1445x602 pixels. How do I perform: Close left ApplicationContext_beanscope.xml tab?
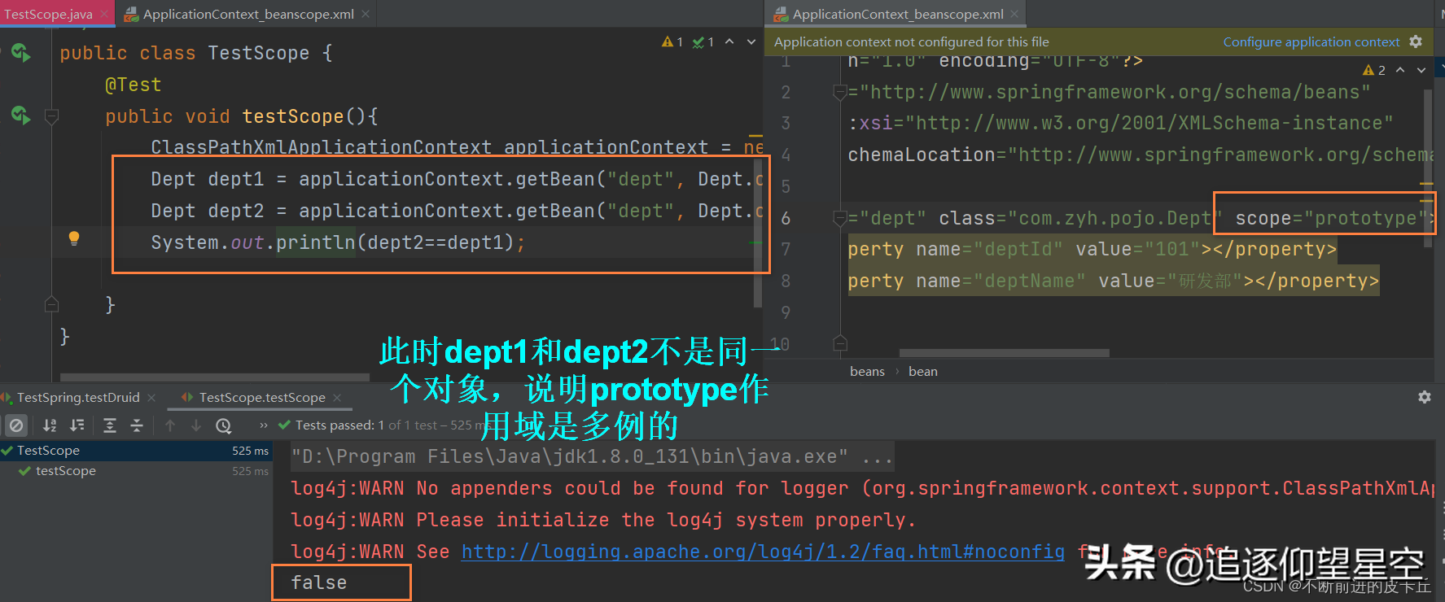tap(366, 14)
